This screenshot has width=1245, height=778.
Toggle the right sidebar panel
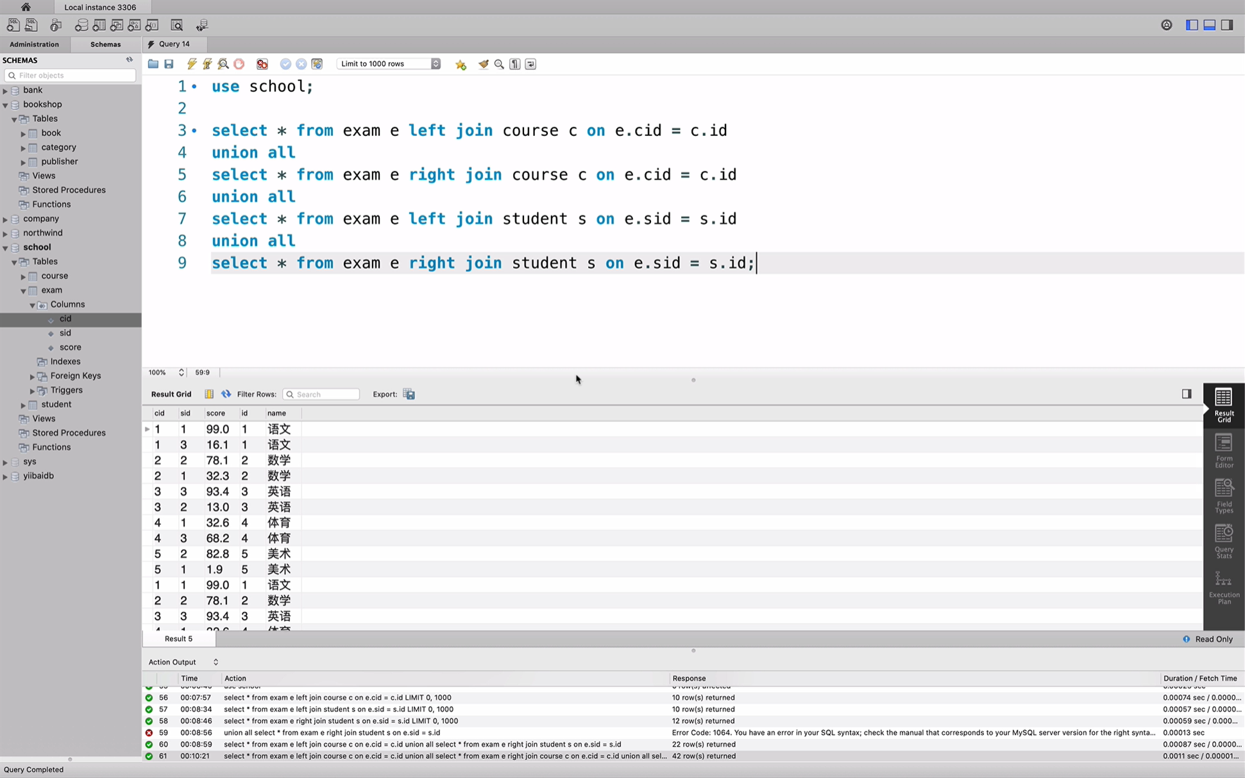tap(1226, 25)
